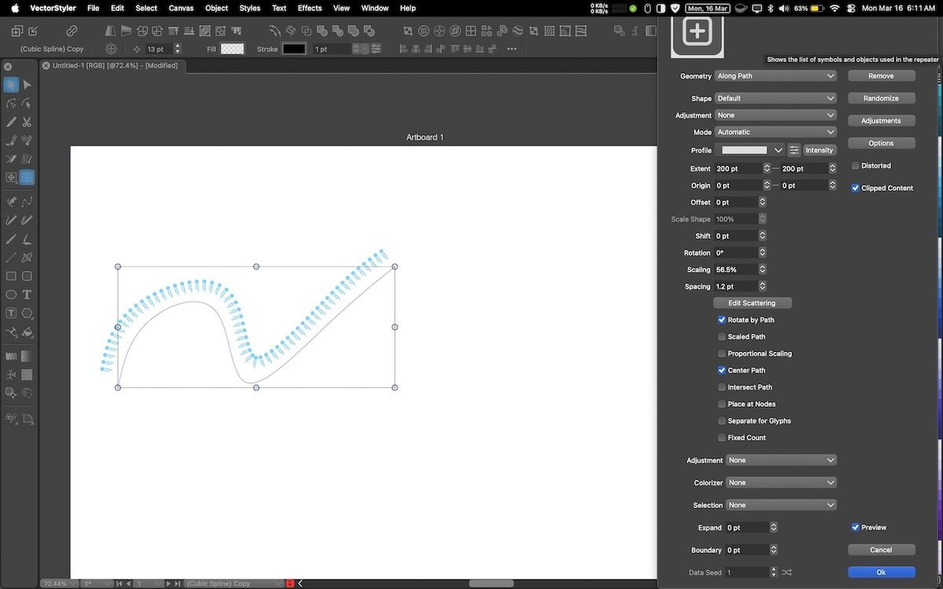Image resolution: width=943 pixels, height=589 pixels.
Task: Open the Geometry Along Path dropdown
Action: (775, 76)
